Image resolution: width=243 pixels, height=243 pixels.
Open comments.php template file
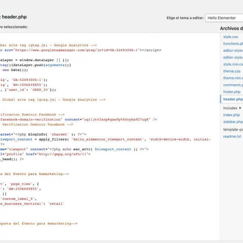point(233,85)
